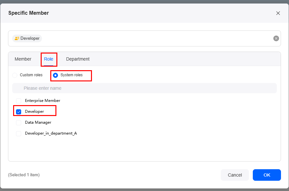The image size is (289, 191).
Task: Tick the Enterprise Member checkbox
Action: pyautogui.click(x=19, y=101)
